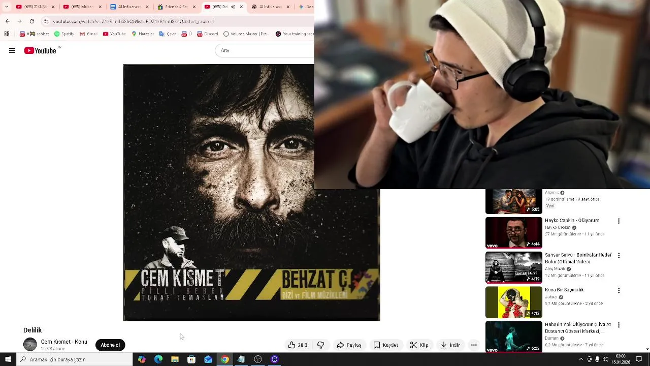Open the Çeviri translate bookmark
This screenshot has width=650, height=366.
(x=168, y=34)
